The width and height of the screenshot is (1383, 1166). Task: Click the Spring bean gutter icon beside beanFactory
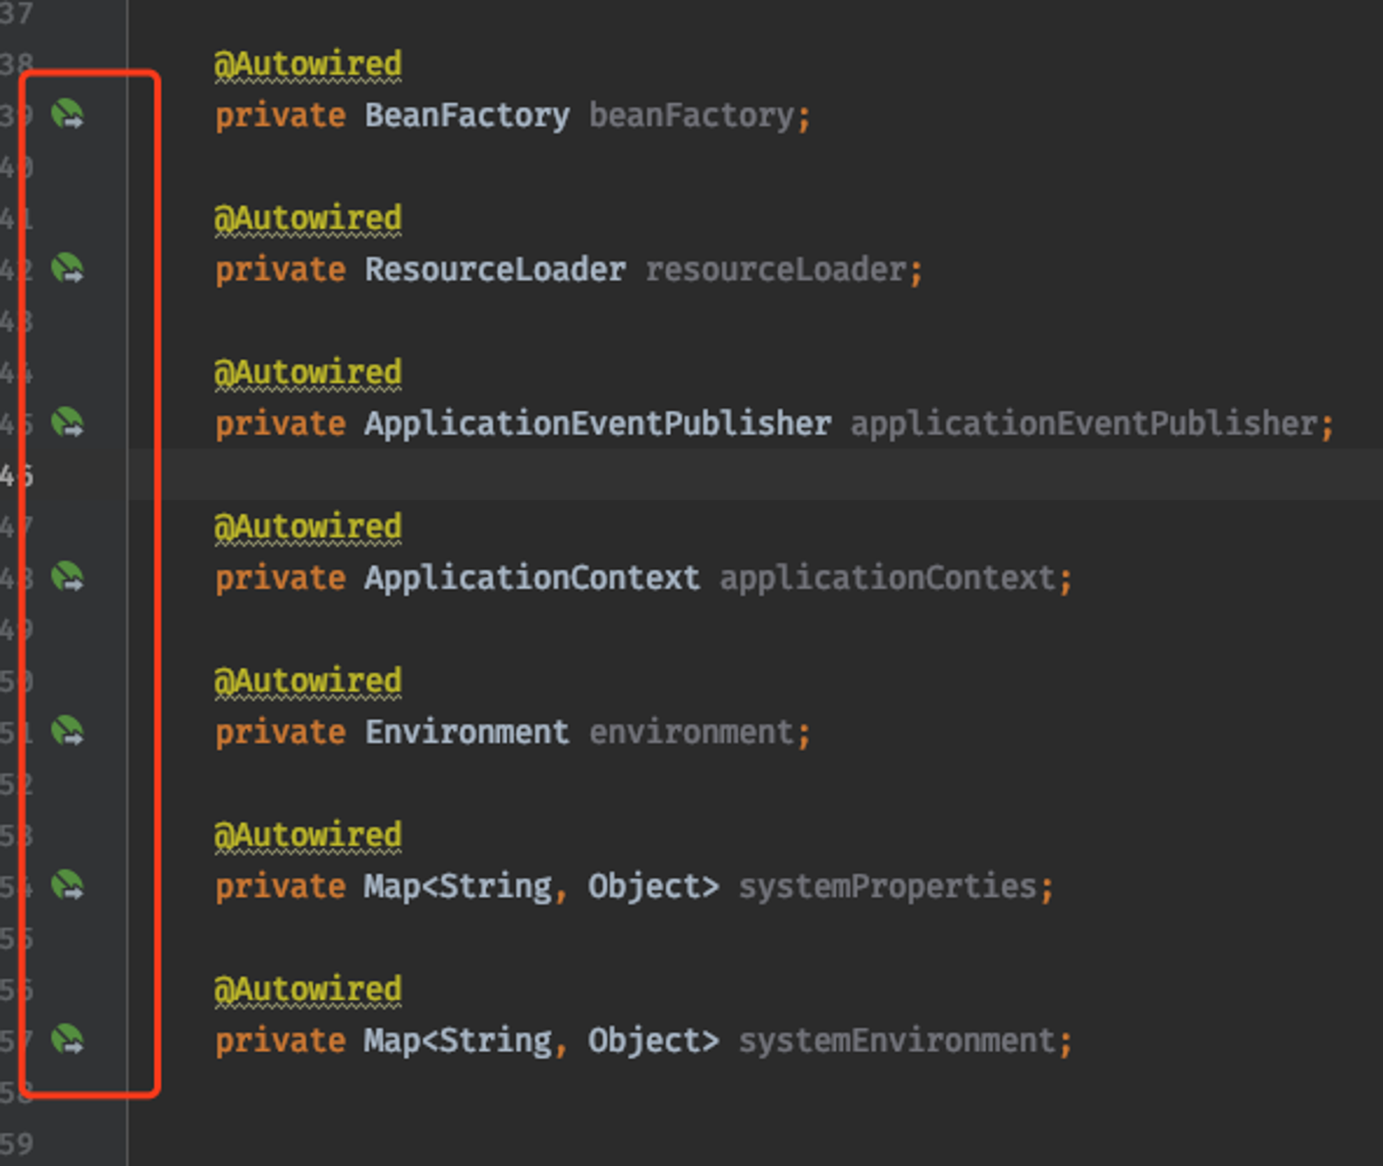tap(67, 114)
